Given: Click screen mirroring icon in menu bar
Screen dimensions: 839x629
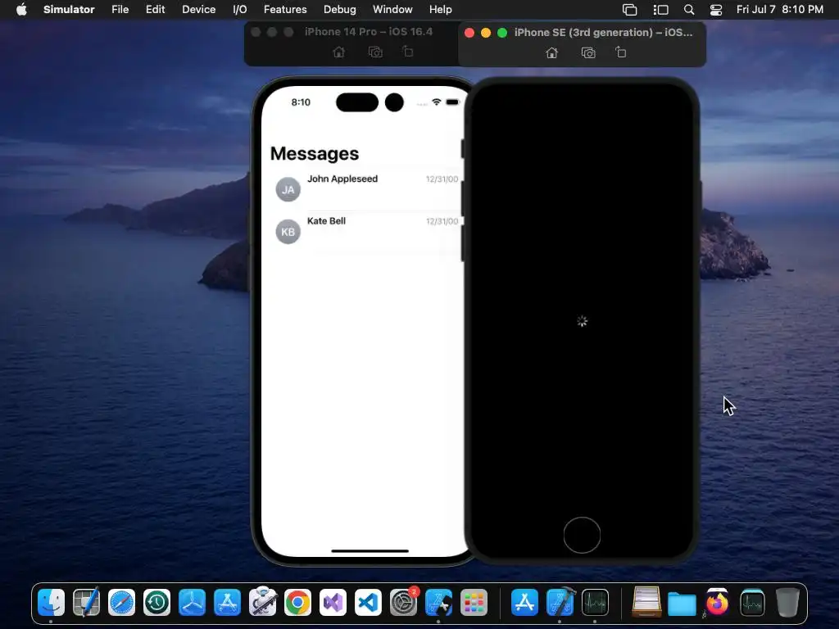Looking at the screenshot, I should (x=630, y=10).
